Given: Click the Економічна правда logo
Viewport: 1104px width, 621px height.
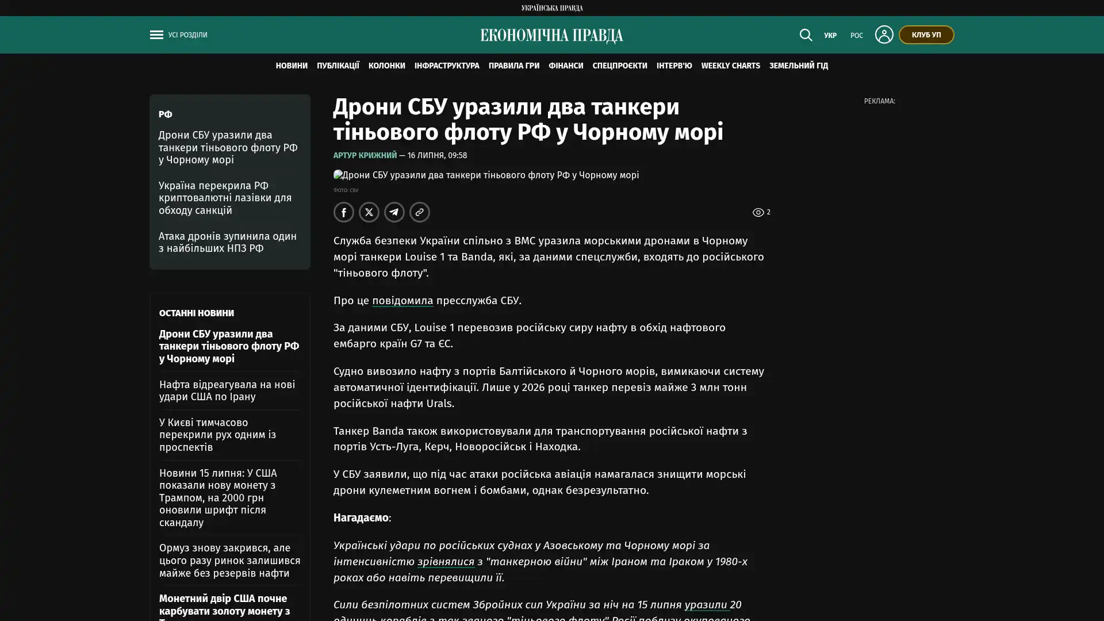Looking at the screenshot, I should (x=551, y=36).
